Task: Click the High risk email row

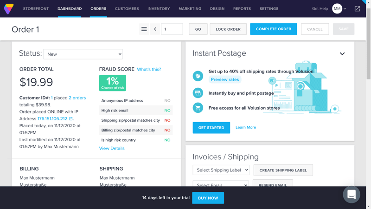Action: [136, 111]
